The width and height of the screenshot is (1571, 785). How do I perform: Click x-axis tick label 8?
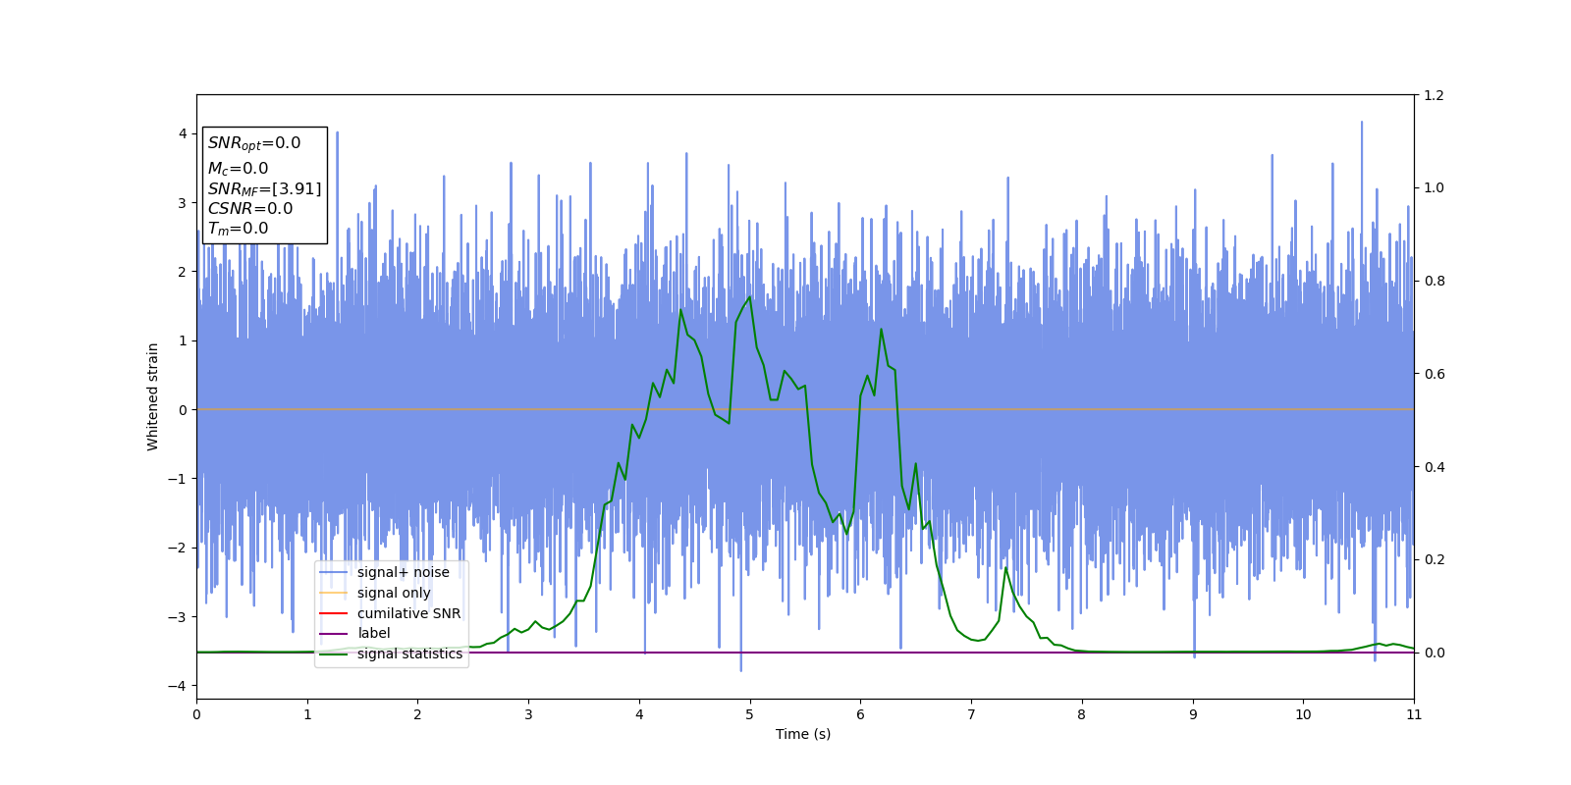tap(1082, 714)
